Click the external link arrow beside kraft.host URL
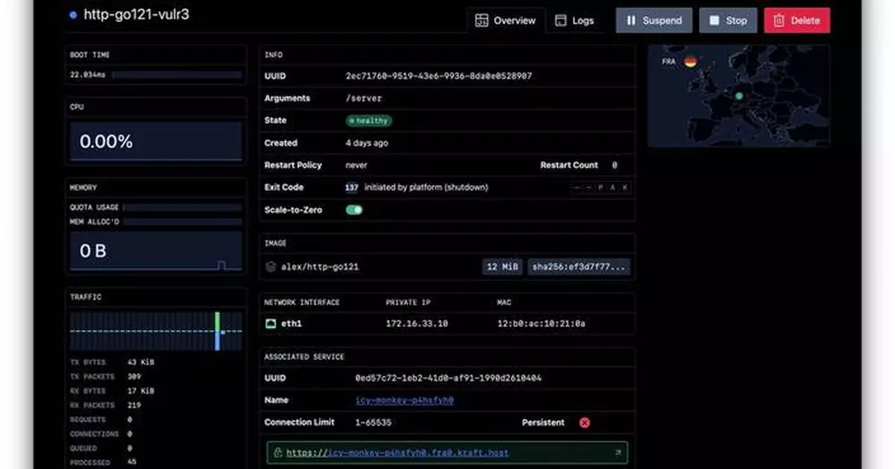This screenshot has height=469, width=895. (x=618, y=453)
